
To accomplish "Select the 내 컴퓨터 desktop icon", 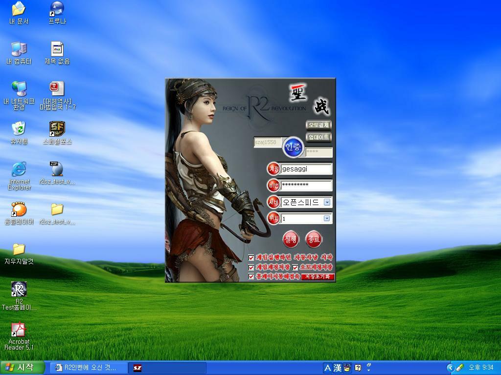I will pos(19,53).
